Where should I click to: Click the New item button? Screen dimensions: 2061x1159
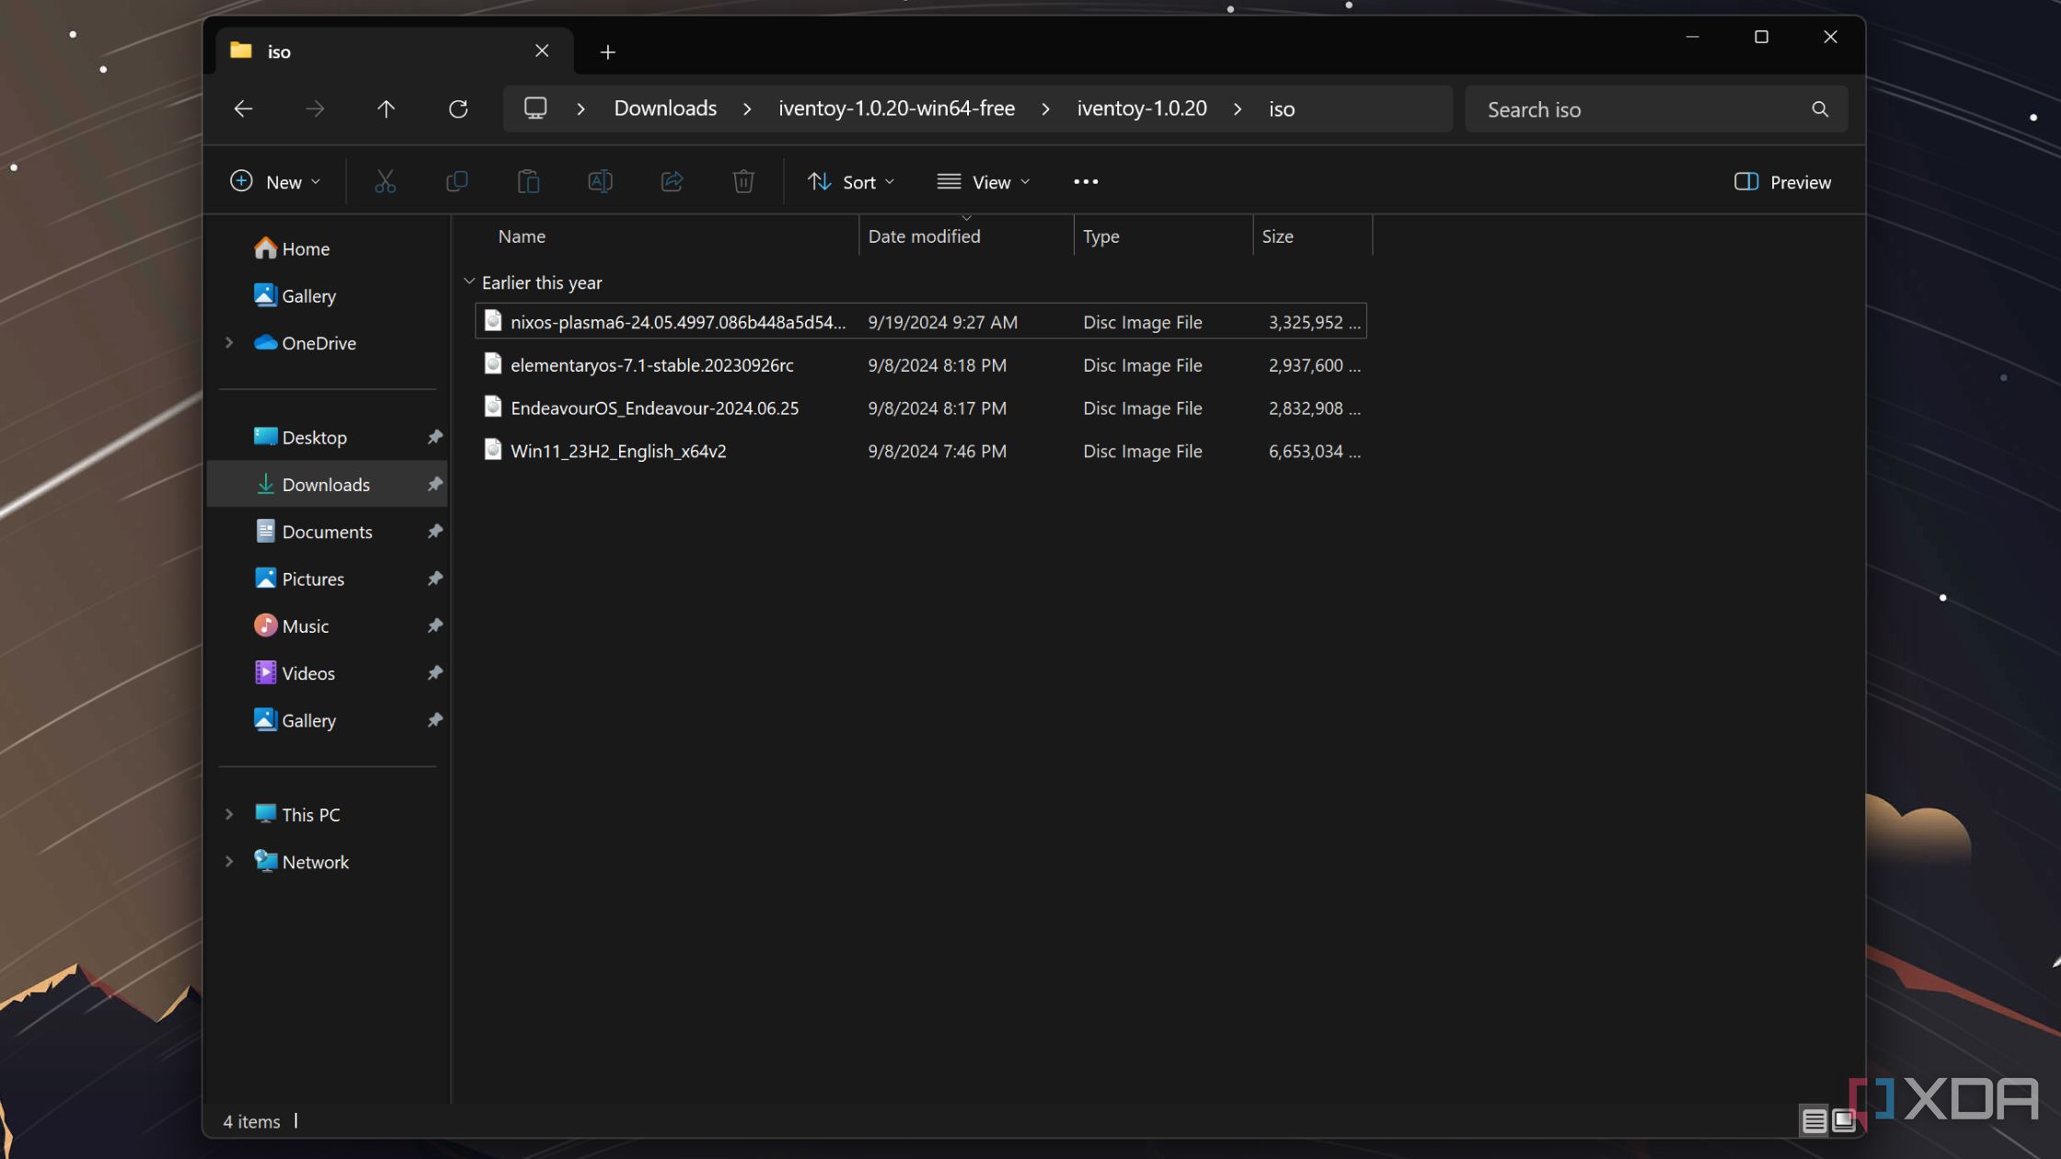(x=273, y=179)
